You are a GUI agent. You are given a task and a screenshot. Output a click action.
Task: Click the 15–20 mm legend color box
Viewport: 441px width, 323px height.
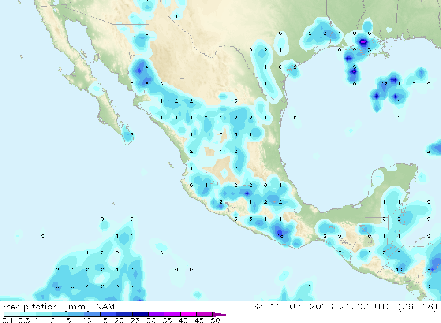tap(108, 314)
